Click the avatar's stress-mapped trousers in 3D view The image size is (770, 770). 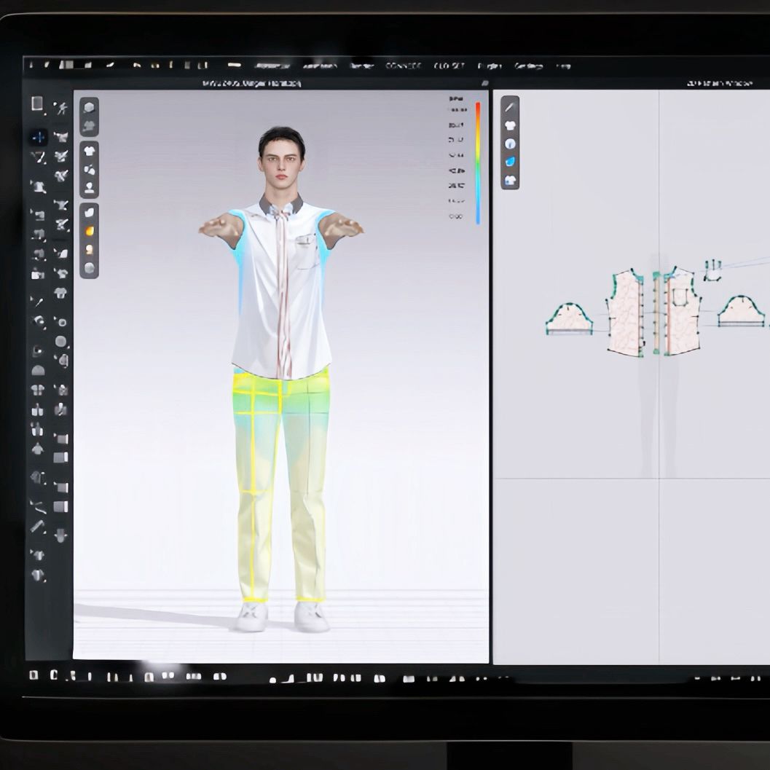[x=281, y=484]
